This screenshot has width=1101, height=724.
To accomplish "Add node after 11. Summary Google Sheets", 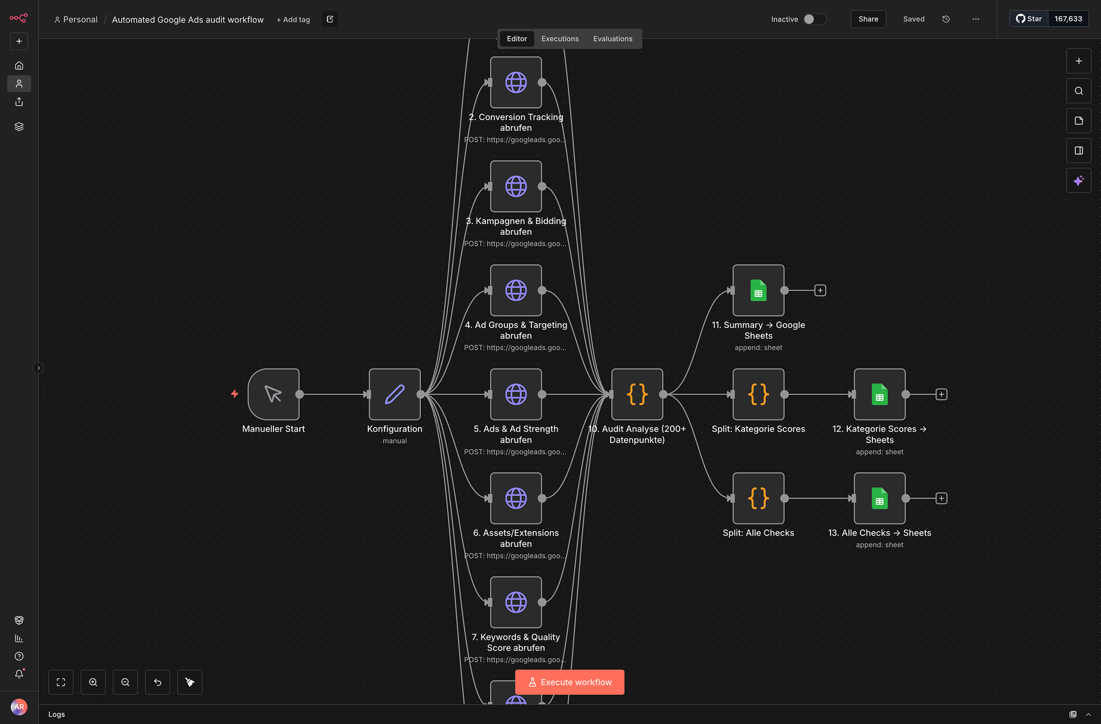I will 820,290.
